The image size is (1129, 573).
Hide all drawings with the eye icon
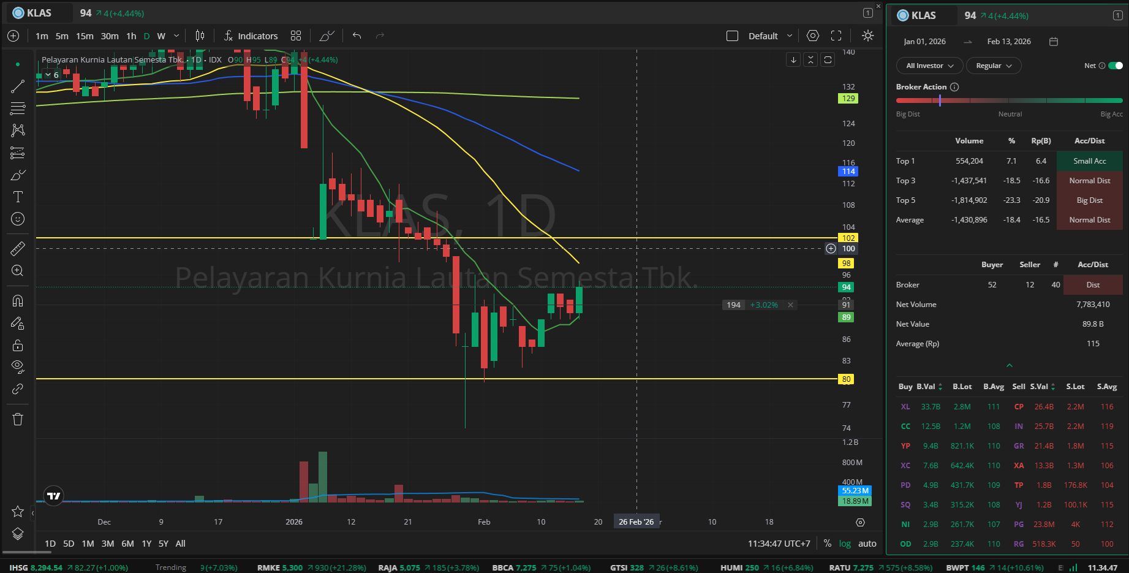(x=18, y=367)
